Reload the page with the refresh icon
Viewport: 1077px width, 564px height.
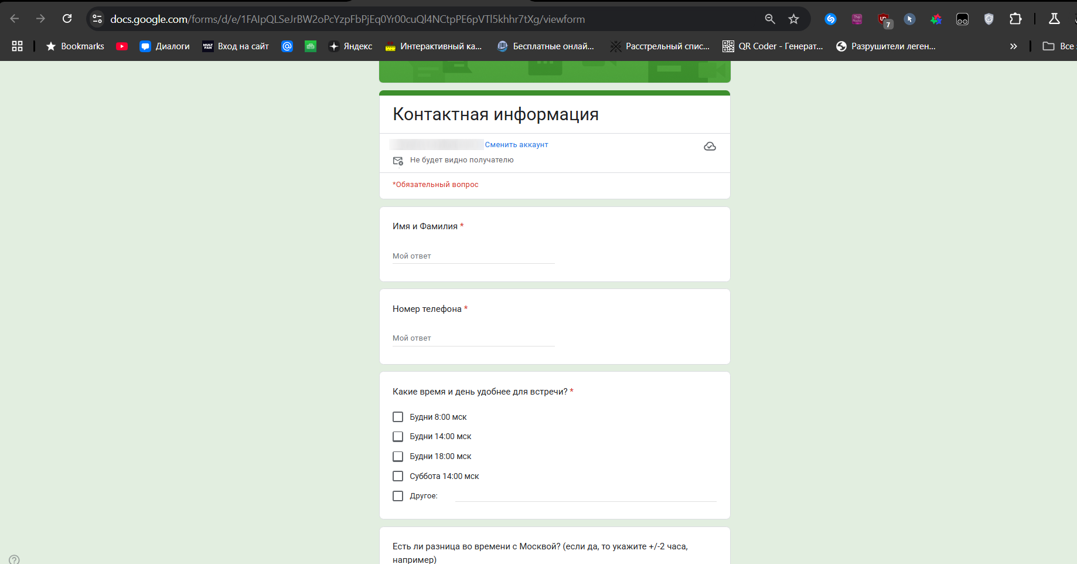[67, 19]
